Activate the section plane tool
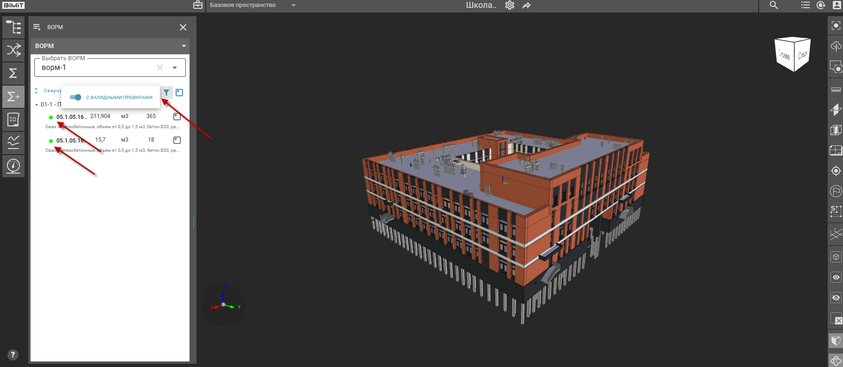843x367 pixels. pyautogui.click(x=836, y=110)
